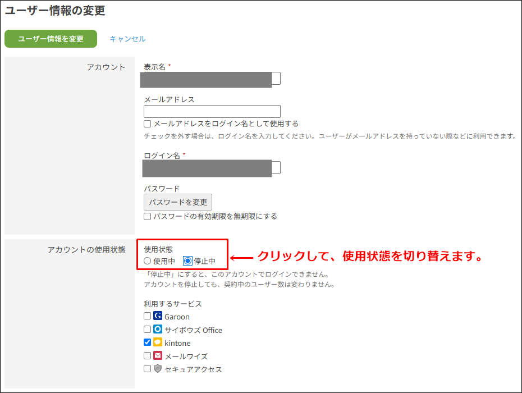Tick the セキュアアクセス checkbox
Image resolution: width=522 pixels, height=393 pixels.
point(148,369)
